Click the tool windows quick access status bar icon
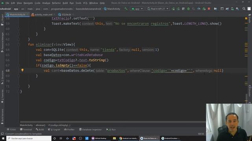Viewport: 252px width, 141px height. tap(2, 134)
